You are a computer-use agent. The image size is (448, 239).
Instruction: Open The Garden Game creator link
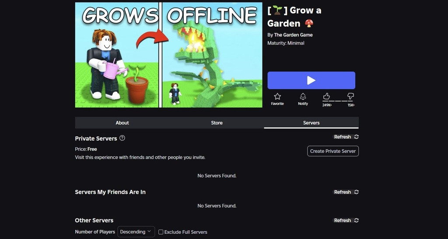[293, 35]
